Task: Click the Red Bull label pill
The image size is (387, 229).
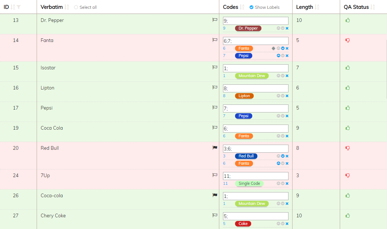Action: coord(246,156)
